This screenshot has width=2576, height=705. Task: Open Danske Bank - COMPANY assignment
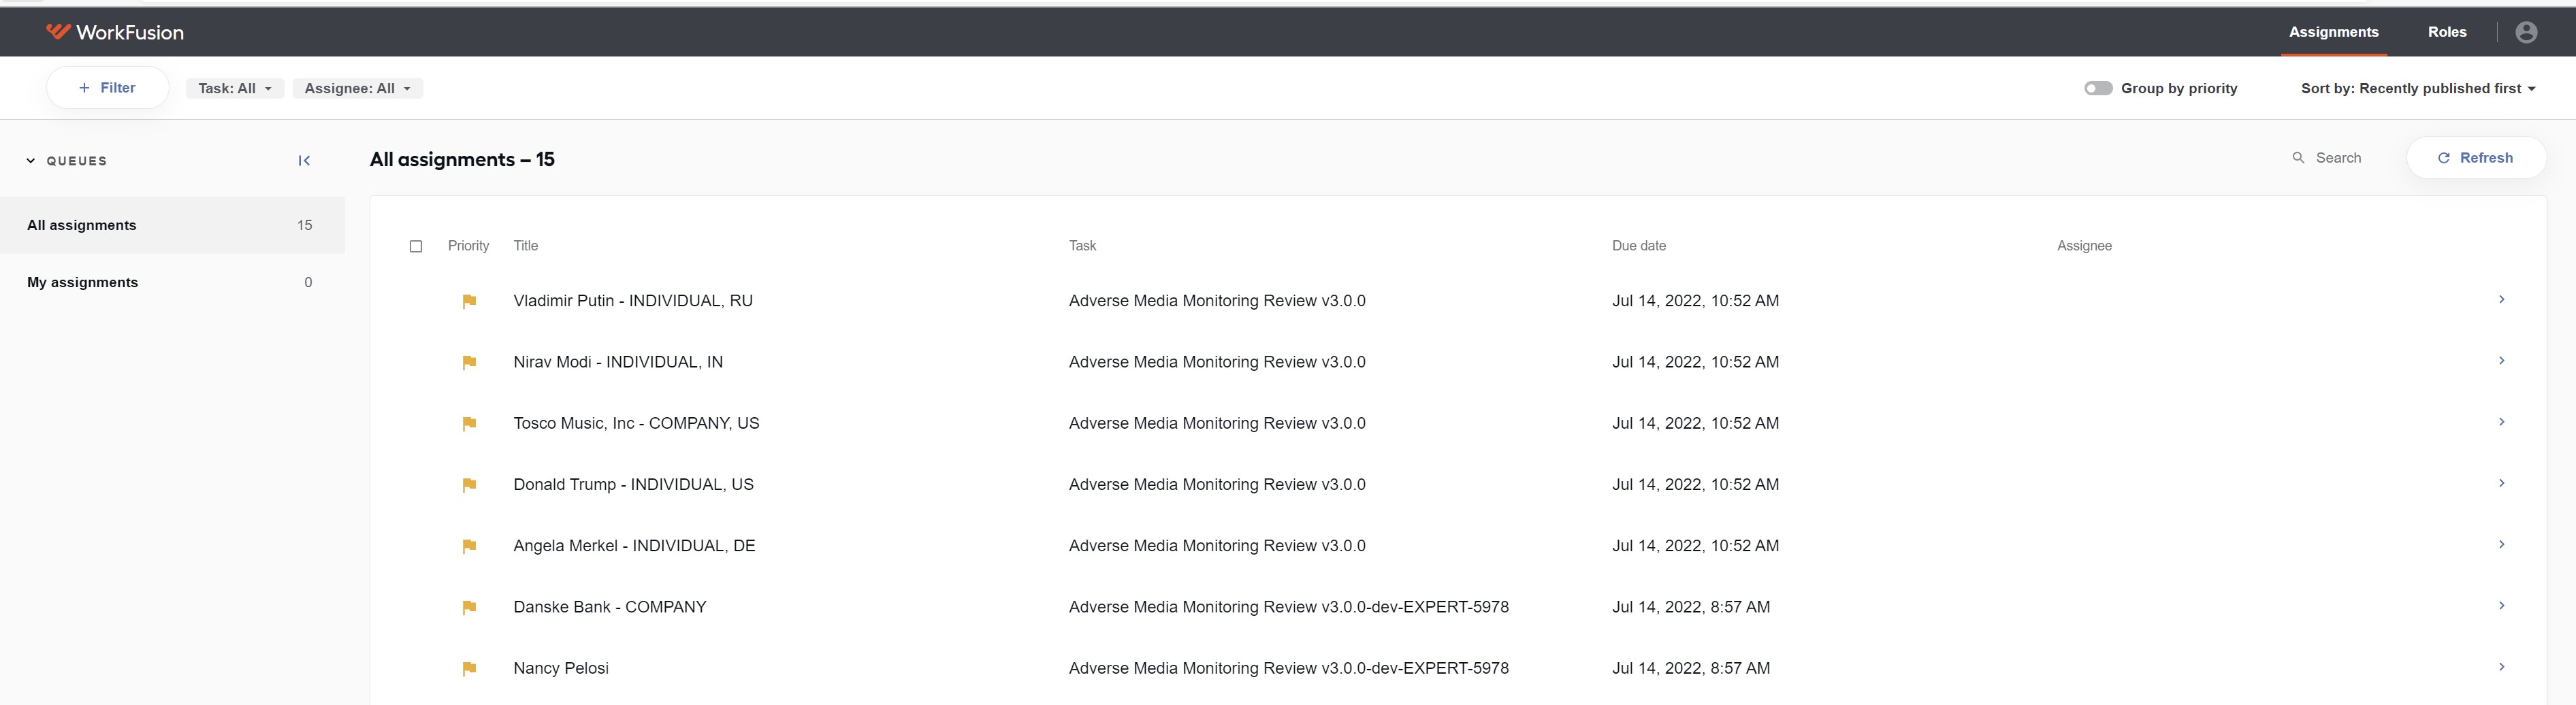click(610, 607)
